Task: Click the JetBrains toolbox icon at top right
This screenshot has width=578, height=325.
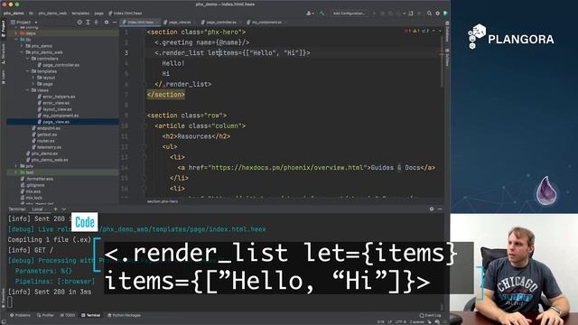Action: 445,14
